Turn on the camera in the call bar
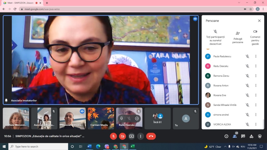Screen dimensions: 267x150 pyautogui.click(x=123, y=136)
